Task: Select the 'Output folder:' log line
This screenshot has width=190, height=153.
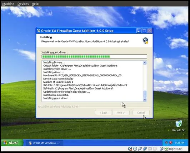Action: click(80, 66)
